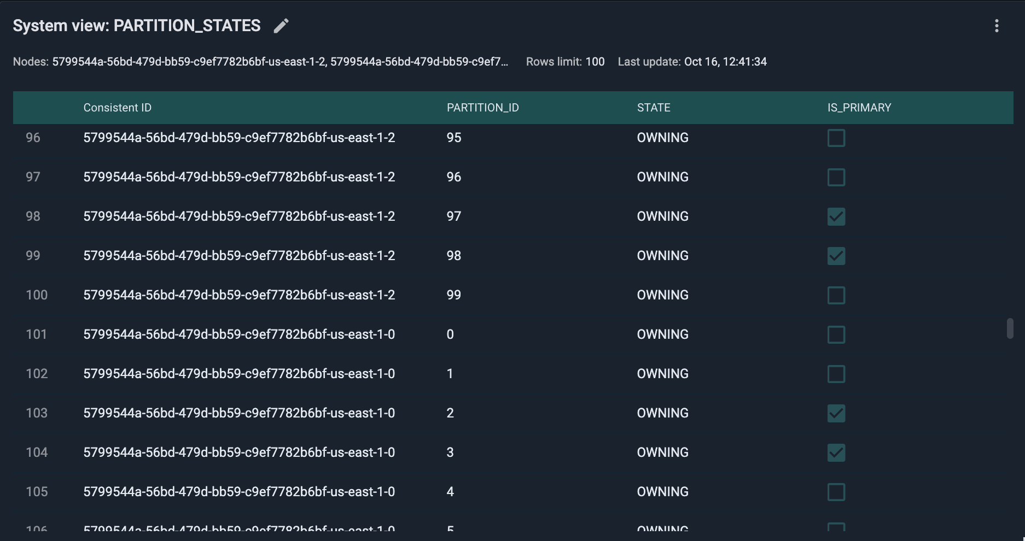Uncheck IS_PRIMARY checkbox in row 99
This screenshot has height=541, width=1025.
836,256
